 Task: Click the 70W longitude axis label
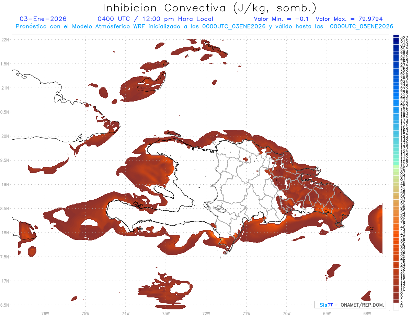287,313
